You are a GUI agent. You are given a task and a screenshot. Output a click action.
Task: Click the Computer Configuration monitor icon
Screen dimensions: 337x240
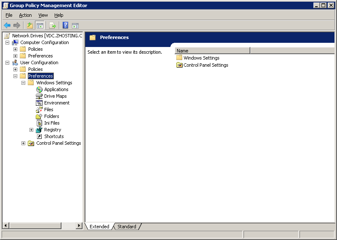pyautogui.click(x=15, y=42)
